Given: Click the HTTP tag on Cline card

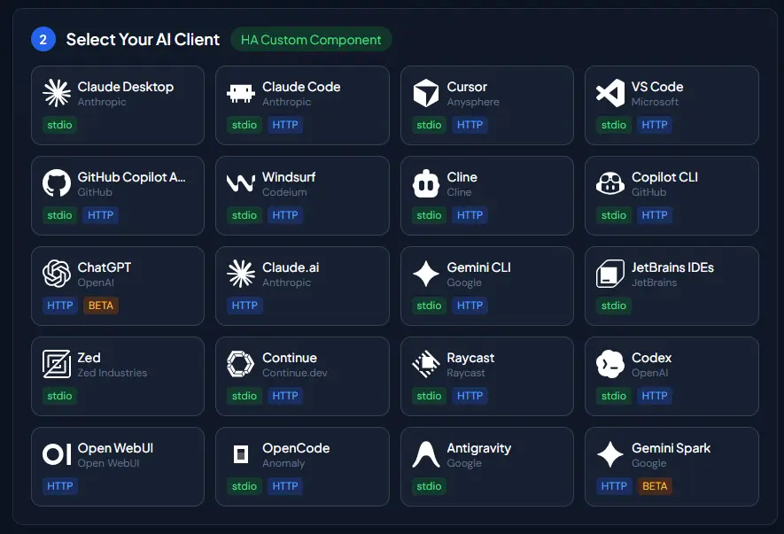Looking at the screenshot, I should click(470, 215).
